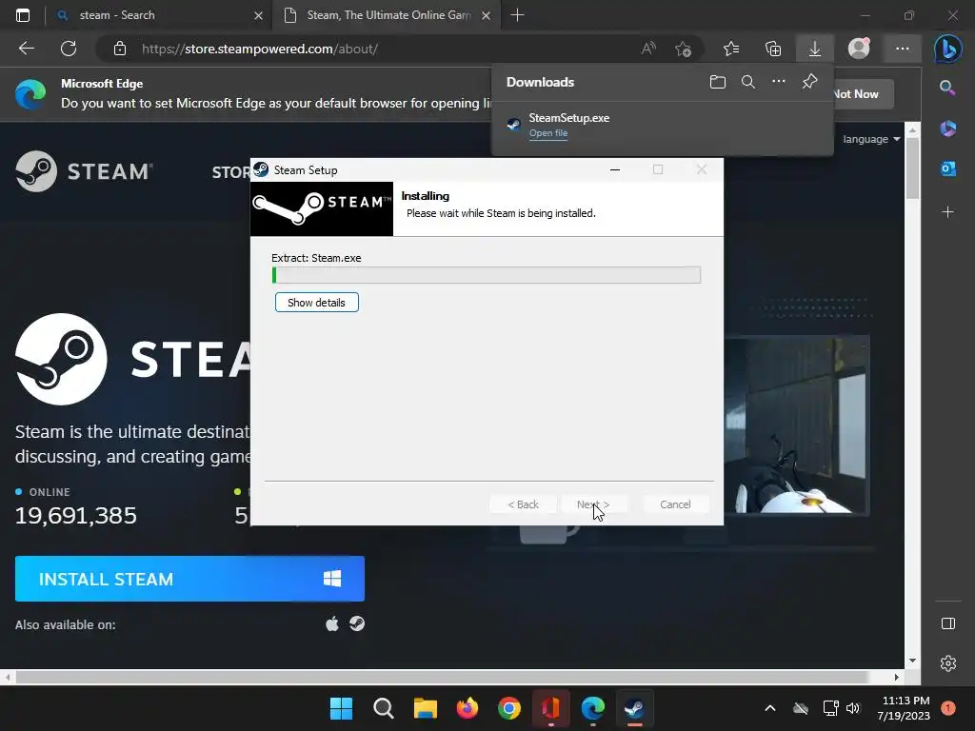Viewport: 975px width, 731px height.
Task: Launch Google Chrome from taskbar
Action: pyautogui.click(x=508, y=708)
